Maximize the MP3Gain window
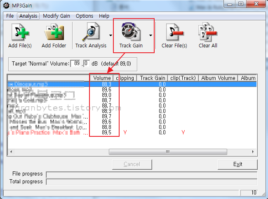 pos(241,4)
